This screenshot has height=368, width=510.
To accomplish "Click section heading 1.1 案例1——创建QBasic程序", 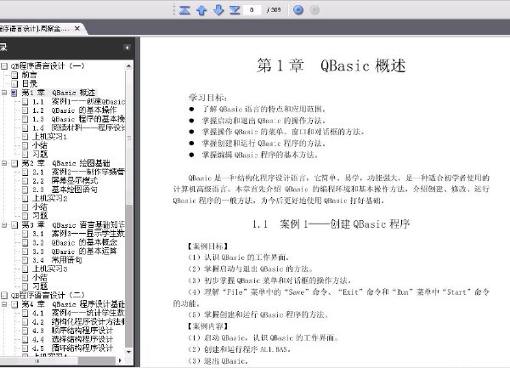I will pos(331,224).
